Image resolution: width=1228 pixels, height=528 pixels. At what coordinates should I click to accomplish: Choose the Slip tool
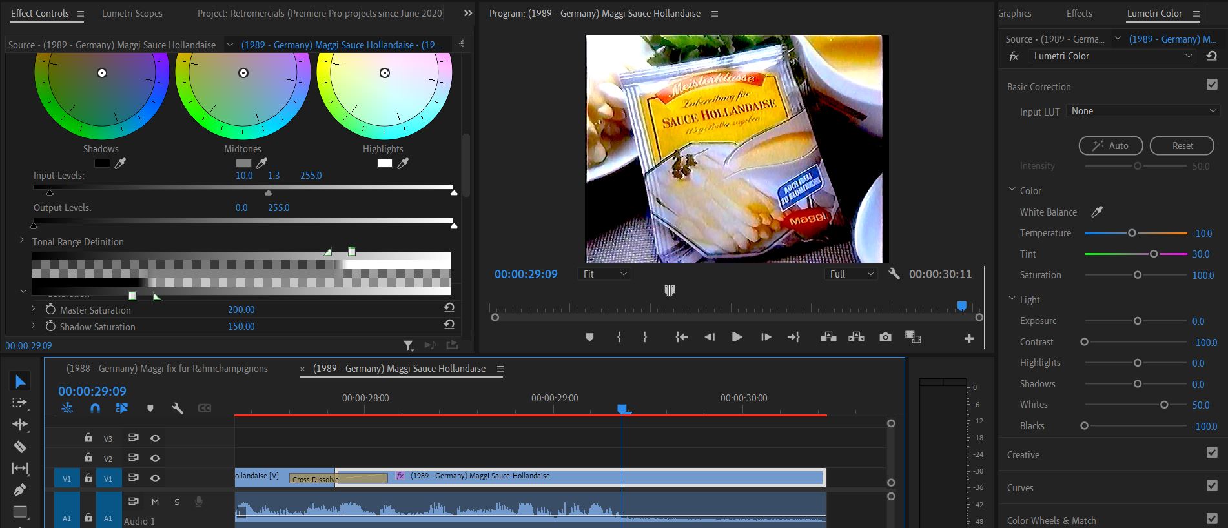[x=20, y=468]
